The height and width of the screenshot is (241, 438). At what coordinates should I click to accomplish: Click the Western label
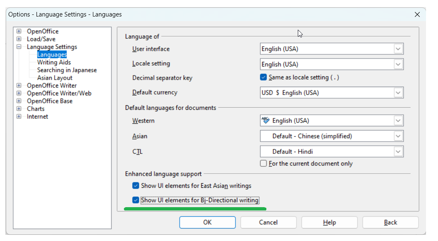tap(143, 121)
